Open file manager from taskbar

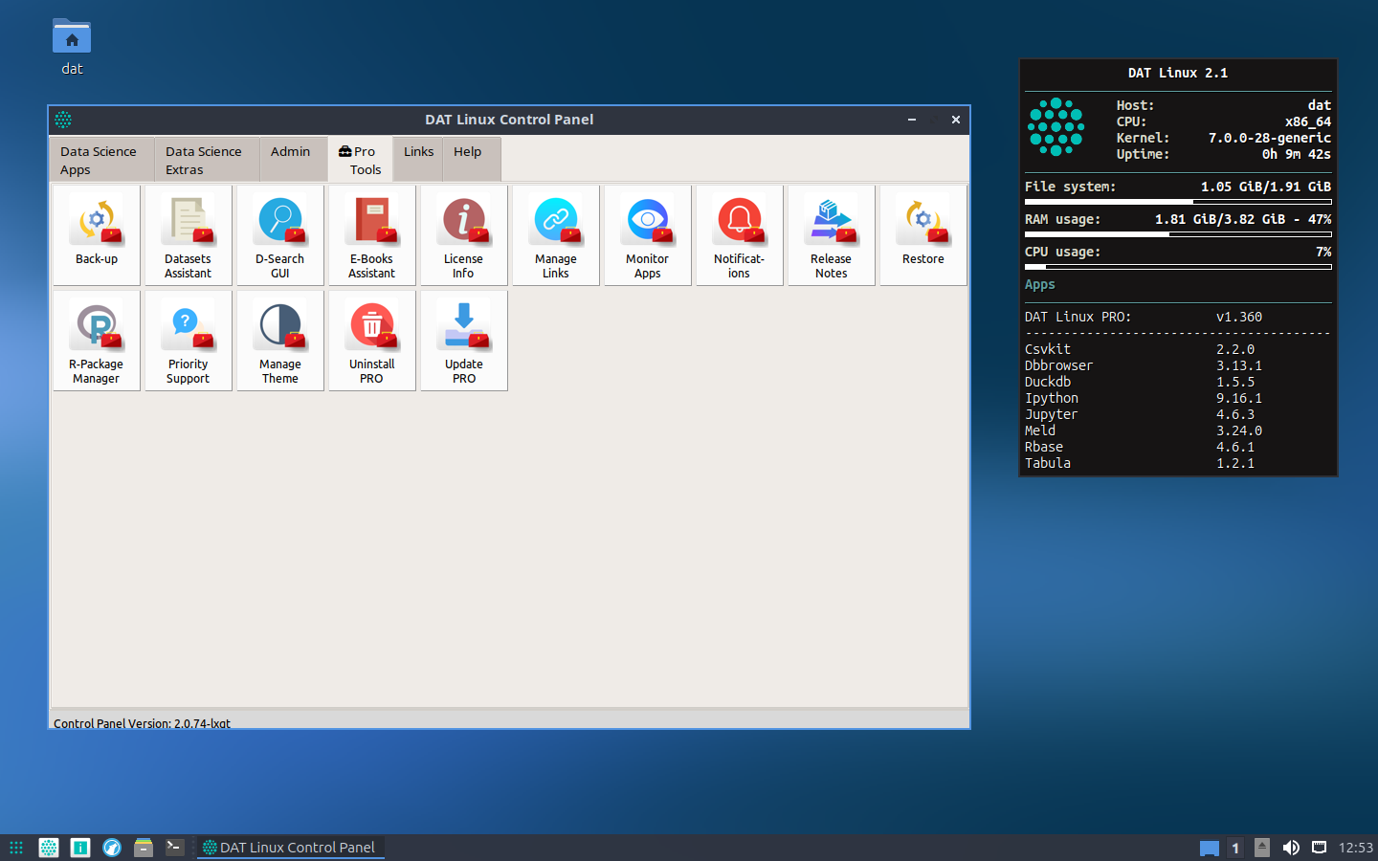pos(144,848)
